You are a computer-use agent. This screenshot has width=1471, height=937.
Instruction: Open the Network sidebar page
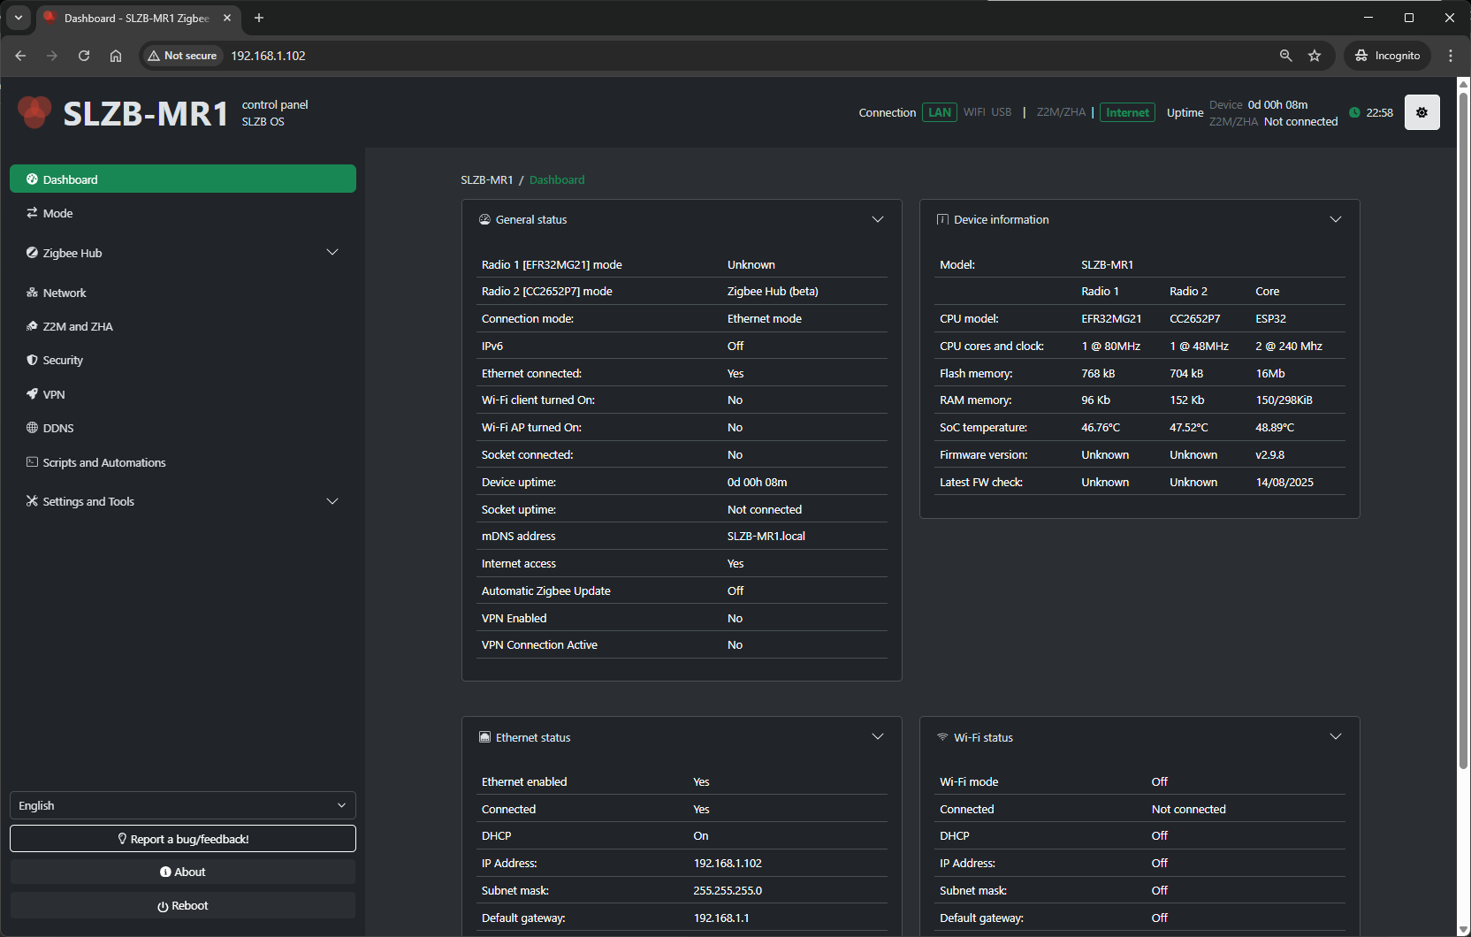click(65, 293)
